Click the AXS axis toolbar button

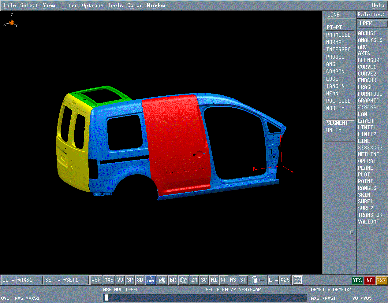(x=109, y=280)
